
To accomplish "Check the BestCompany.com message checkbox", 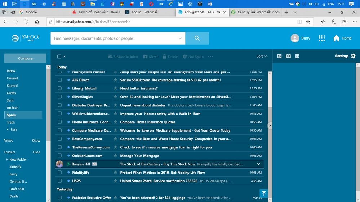I will tap(59, 139).
